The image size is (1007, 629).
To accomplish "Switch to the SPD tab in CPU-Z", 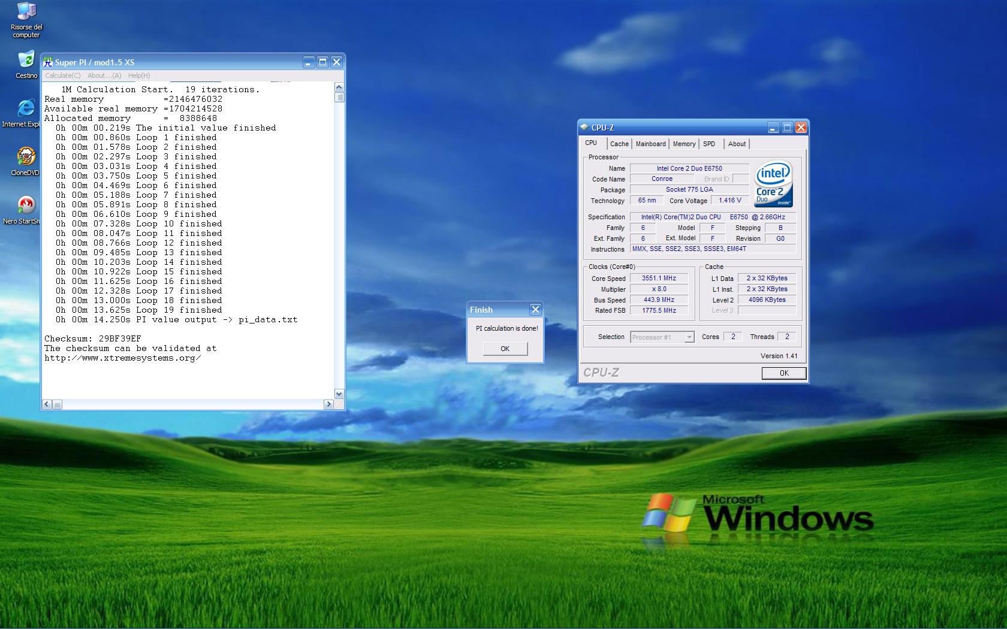I will (709, 144).
